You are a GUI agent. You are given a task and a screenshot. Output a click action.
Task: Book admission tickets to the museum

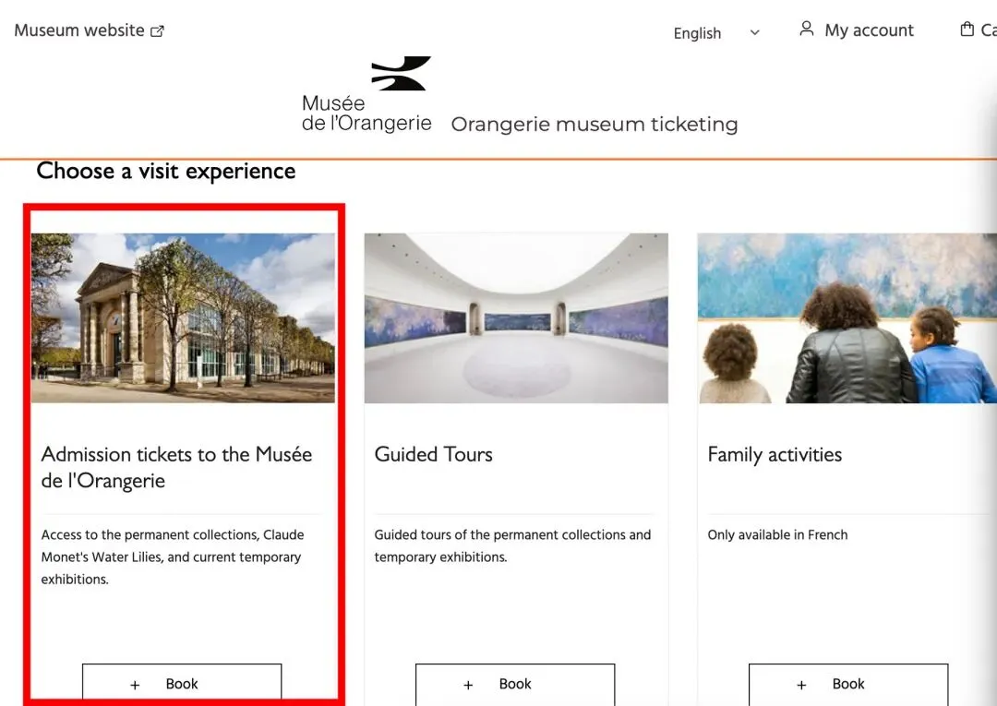coord(182,685)
